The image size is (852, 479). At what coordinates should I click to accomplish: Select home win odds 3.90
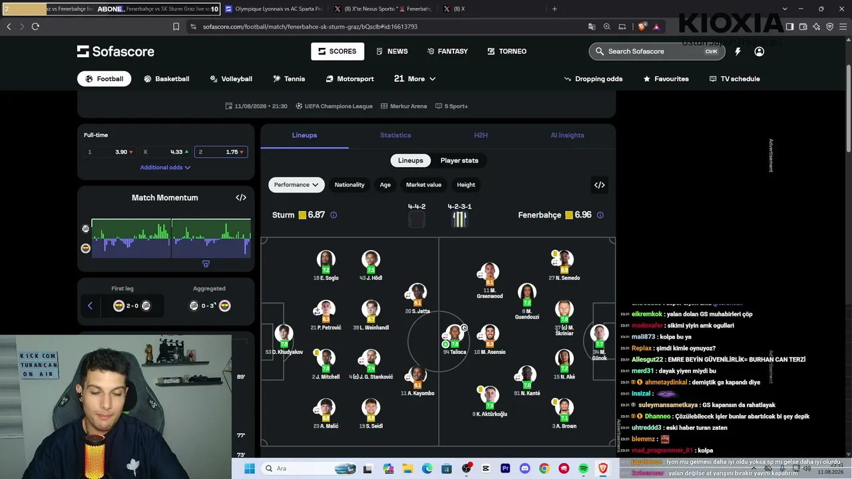pyautogui.click(x=110, y=152)
